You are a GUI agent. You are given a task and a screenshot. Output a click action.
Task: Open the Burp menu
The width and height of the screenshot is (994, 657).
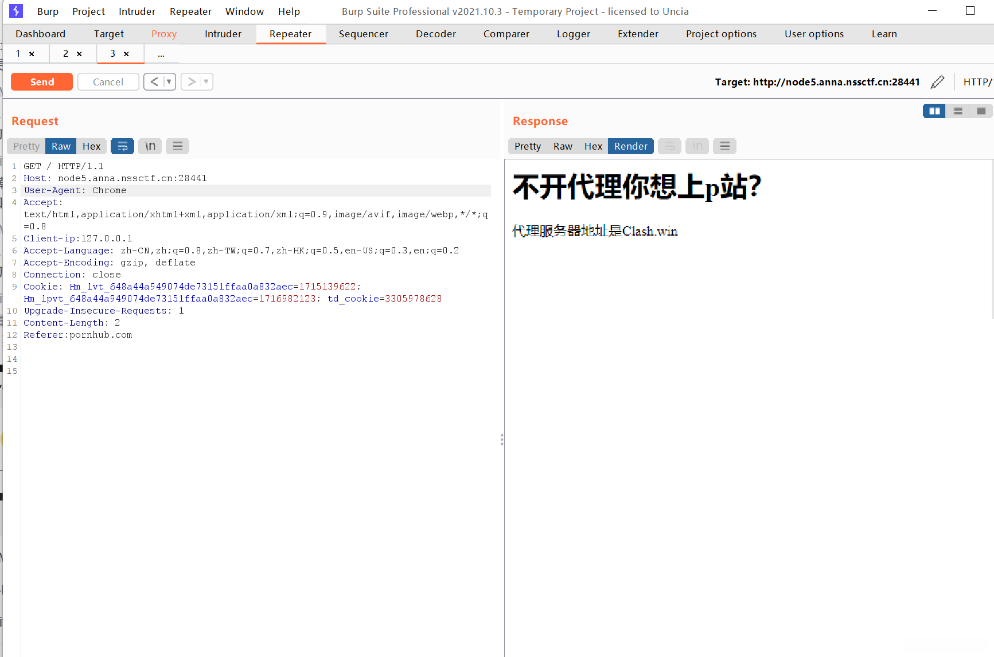click(x=48, y=11)
